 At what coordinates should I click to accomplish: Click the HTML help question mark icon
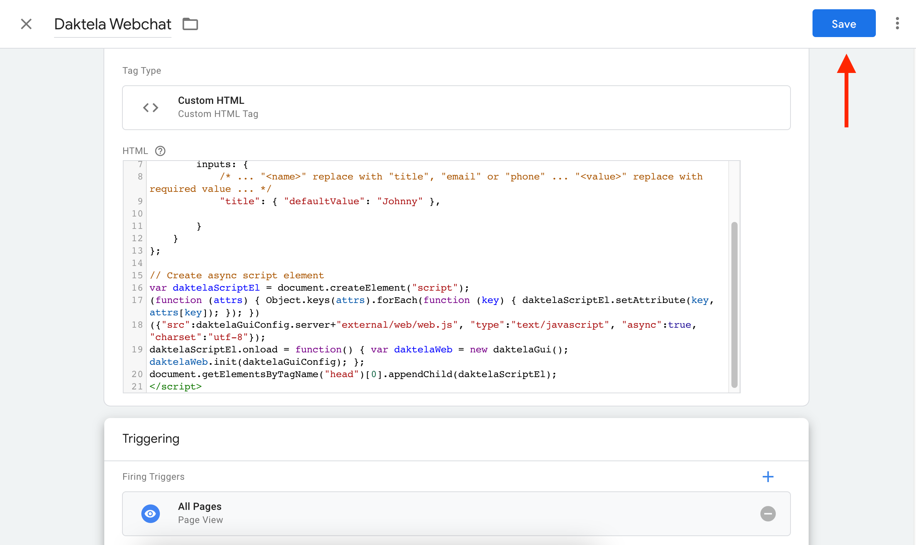coord(160,151)
